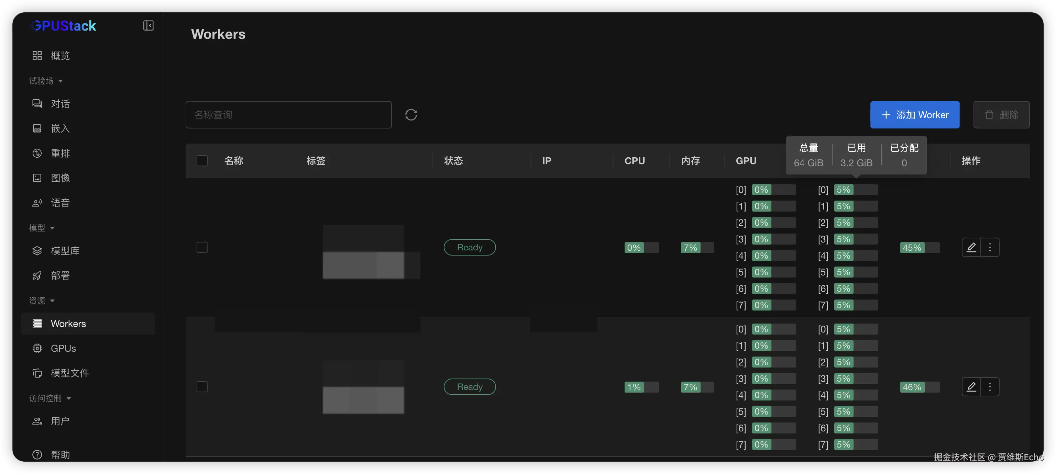1056x474 pixels.
Task: Click the GPUs chip icon in the sidebar
Action: tap(37, 348)
